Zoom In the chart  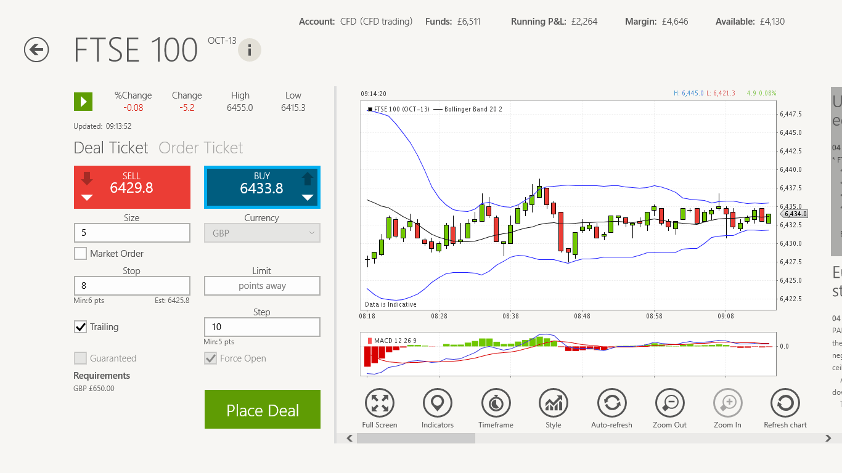728,403
